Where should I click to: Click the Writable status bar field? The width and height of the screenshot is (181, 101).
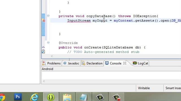click(144, 88)
